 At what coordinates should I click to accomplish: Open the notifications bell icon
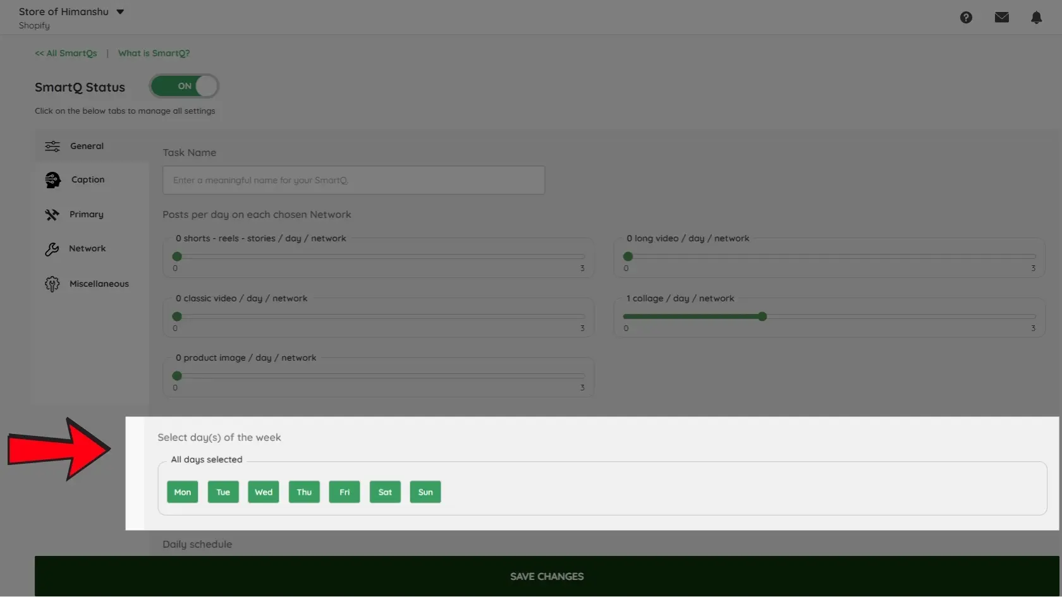pyautogui.click(x=1036, y=18)
